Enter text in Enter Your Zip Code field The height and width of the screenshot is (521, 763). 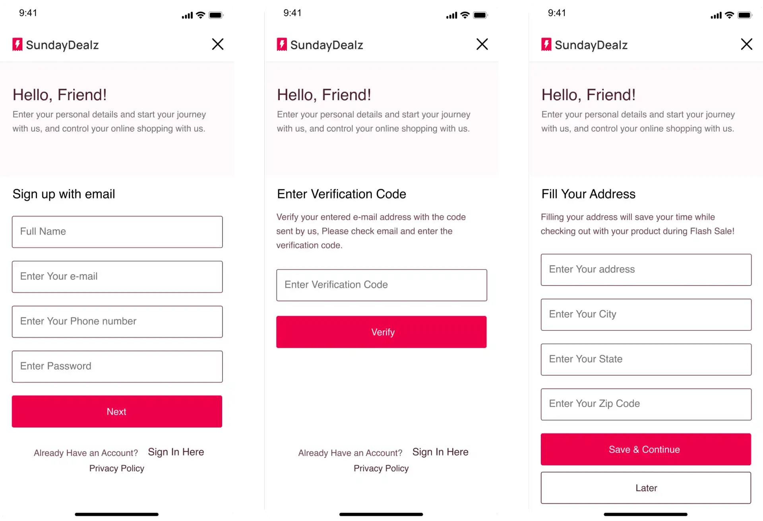coord(646,403)
